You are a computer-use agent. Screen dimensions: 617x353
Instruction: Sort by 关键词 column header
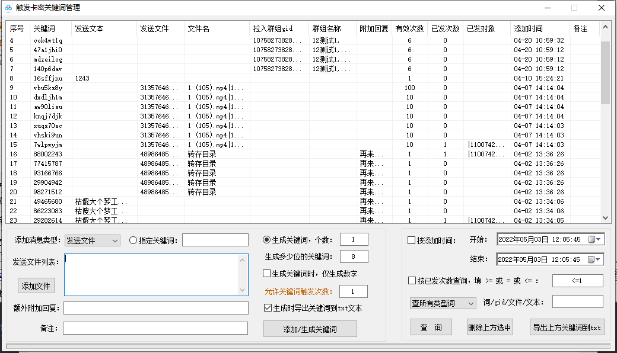point(51,28)
